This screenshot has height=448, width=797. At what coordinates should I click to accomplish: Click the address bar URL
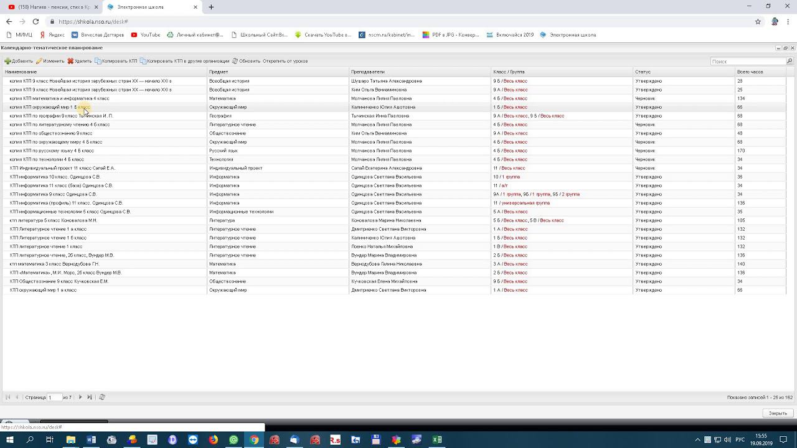coord(95,21)
